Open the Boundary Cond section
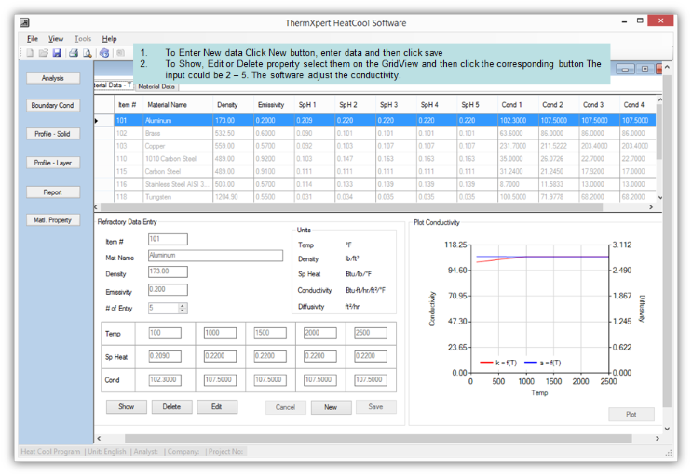692x476 pixels. (53, 106)
